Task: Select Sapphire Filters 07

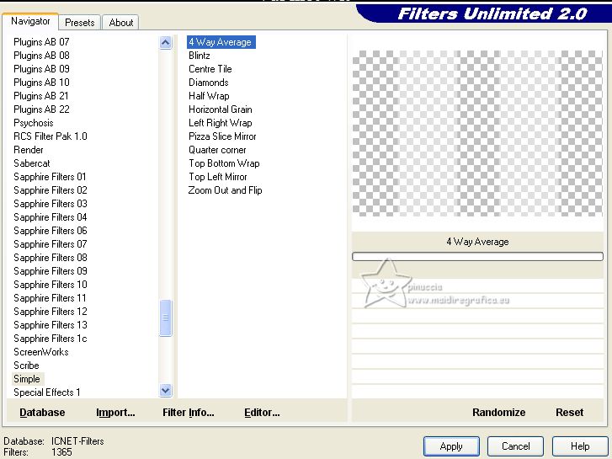Action: click(50, 244)
